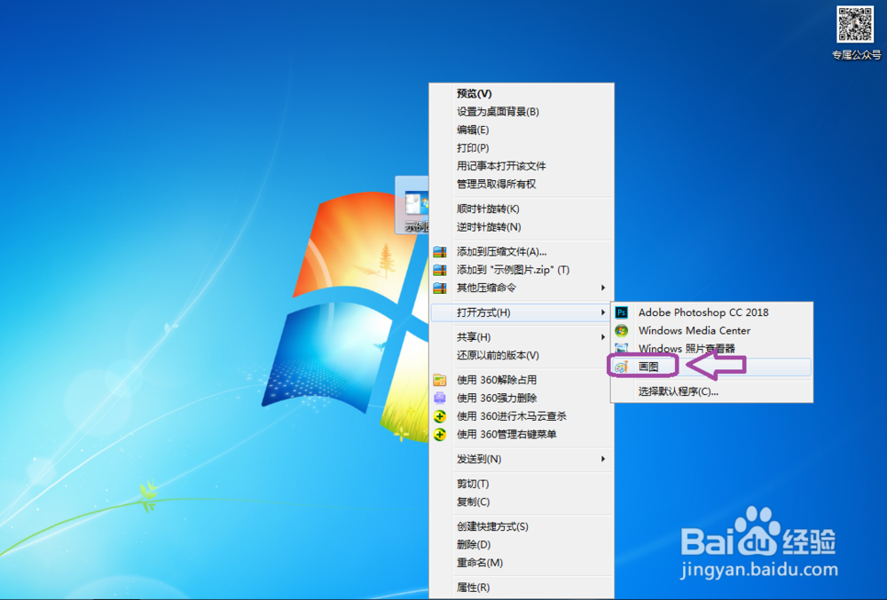Select 添加到压缩文件(A)... entry

click(521, 252)
